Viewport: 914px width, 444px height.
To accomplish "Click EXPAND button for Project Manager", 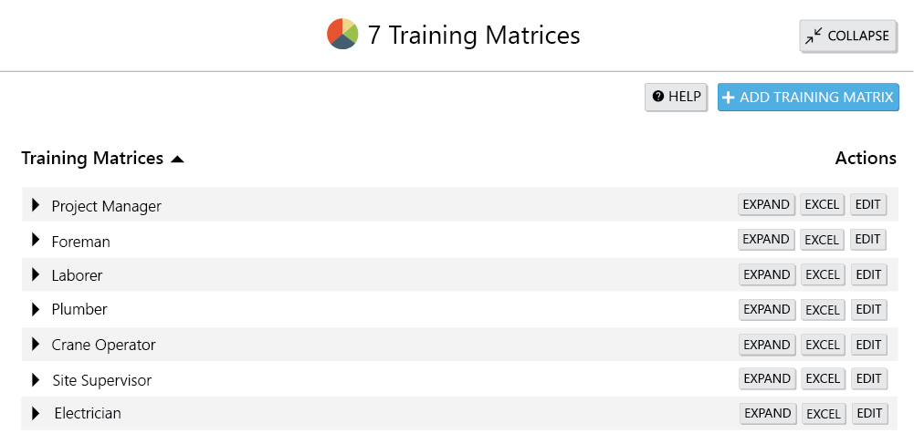I will click(766, 204).
